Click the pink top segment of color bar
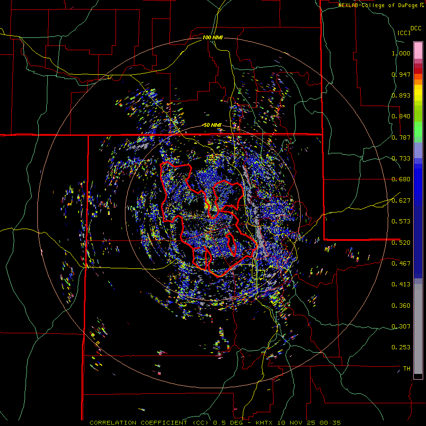This screenshot has height=426, width=426. pos(418,50)
